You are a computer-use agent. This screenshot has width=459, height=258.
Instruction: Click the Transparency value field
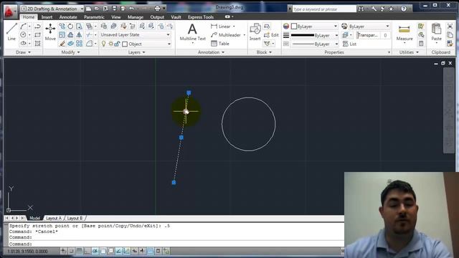pyautogui.click(x=385, y=35)
